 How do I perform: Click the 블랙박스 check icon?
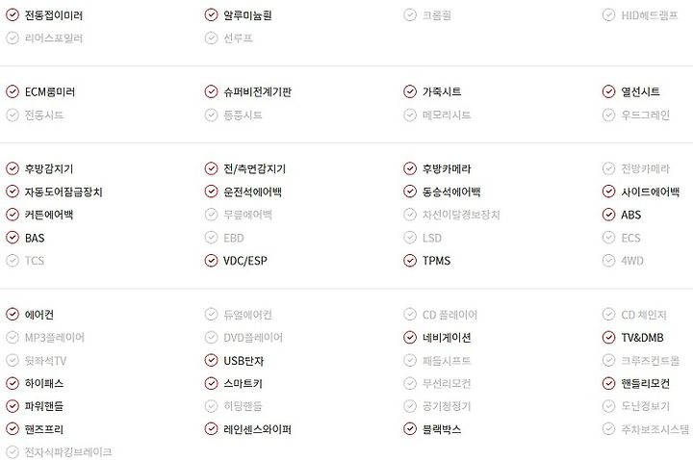[x=410, y=428]
